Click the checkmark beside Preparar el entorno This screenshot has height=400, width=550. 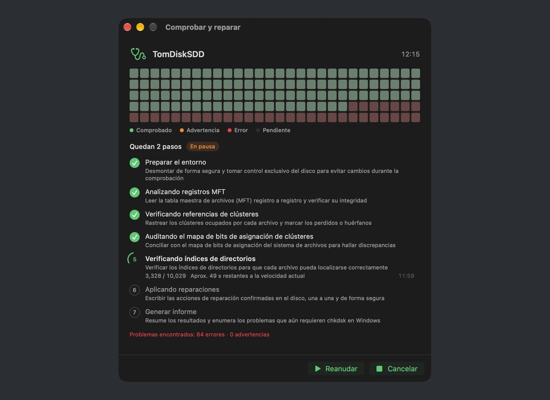[135, 163]
